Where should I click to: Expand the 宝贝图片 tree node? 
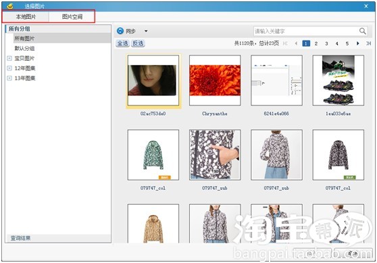(9, 58)
